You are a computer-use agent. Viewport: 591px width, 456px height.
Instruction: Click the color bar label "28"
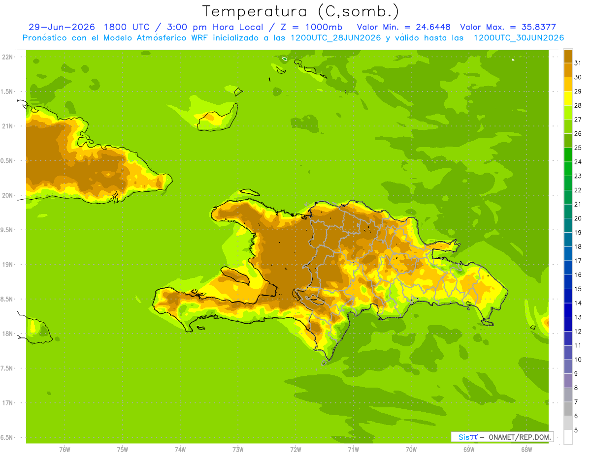[578, 105]
